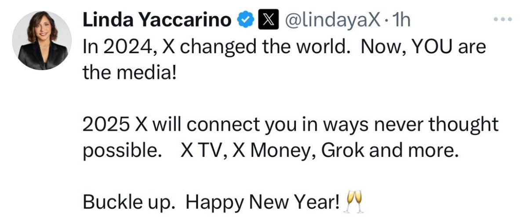Click the "Happy New Year!" greeting
Image resolution: width=527 pixels, height=220 pixels.
pos(263,202)
